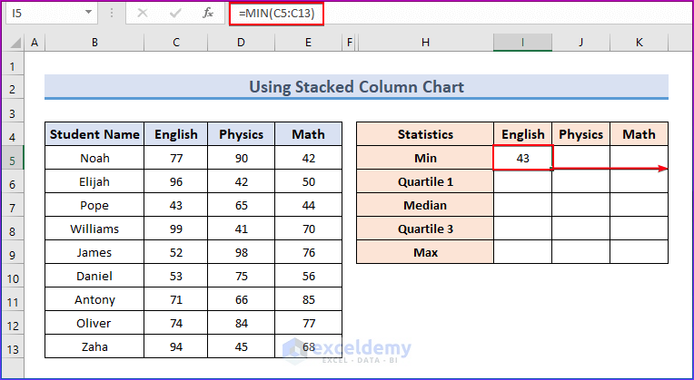The height and width of the screenshot is (380, 694).
Task: Expand the Name Box dropdown arrow
Action: [88, 14]
